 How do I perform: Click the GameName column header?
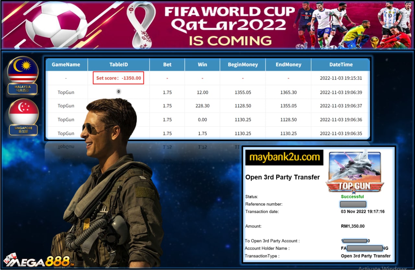[66, 64]
